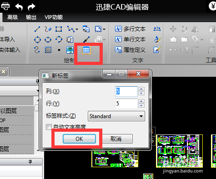Click the yellow-bordered drawing thumbnail on the right

click(x=180, y=151)
